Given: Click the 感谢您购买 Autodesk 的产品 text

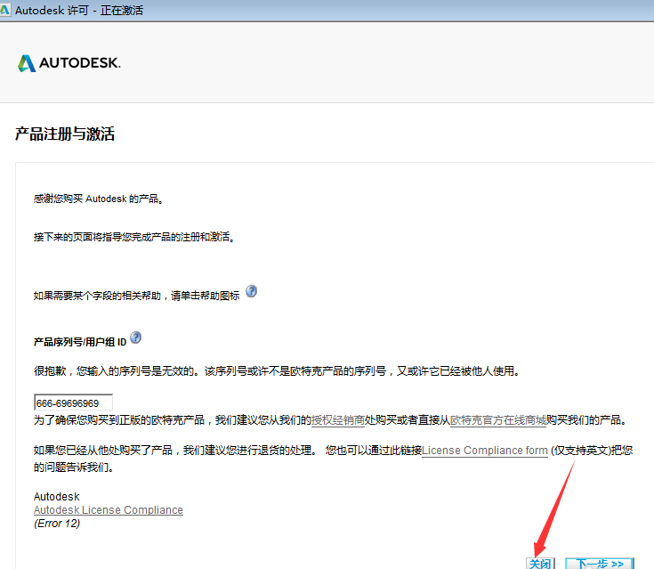Looking at the screenshot, I should click(x=99, y=199).
